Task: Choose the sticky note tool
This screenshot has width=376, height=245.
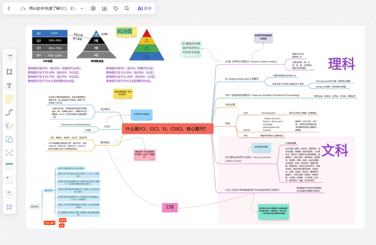Action: [x=9, y=99]
